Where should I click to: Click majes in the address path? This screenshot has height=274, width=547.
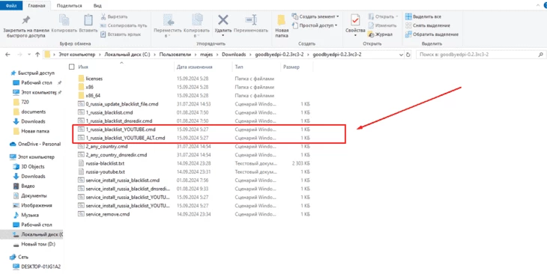207,55
